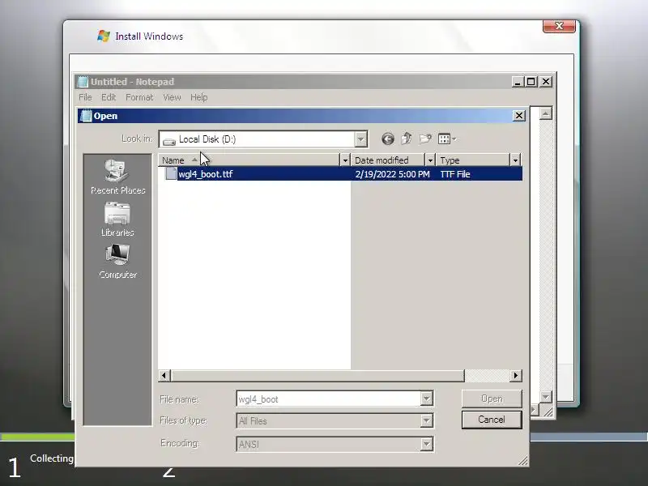
Task: Click the Notepad window title icon
Action: 83,82
